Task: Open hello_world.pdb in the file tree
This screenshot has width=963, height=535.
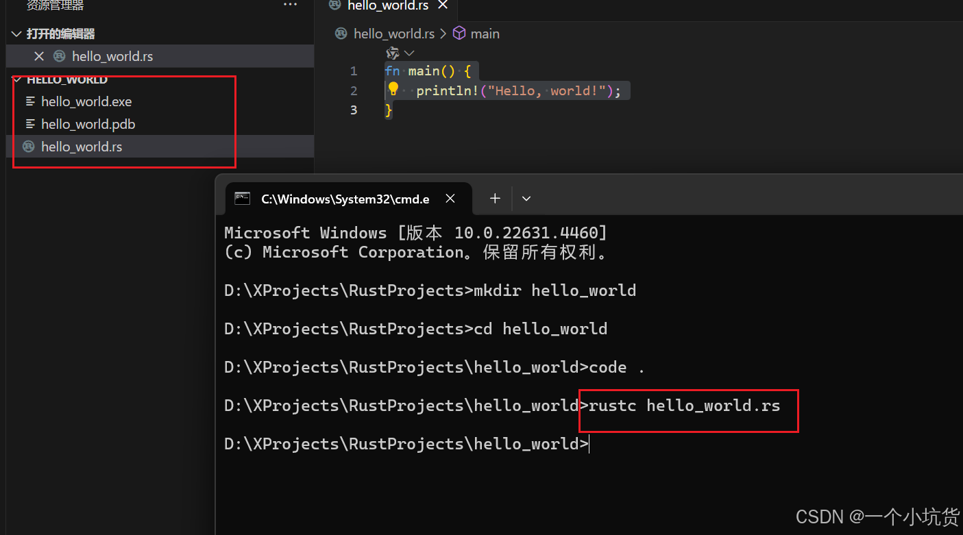Action: coord(88,124)
